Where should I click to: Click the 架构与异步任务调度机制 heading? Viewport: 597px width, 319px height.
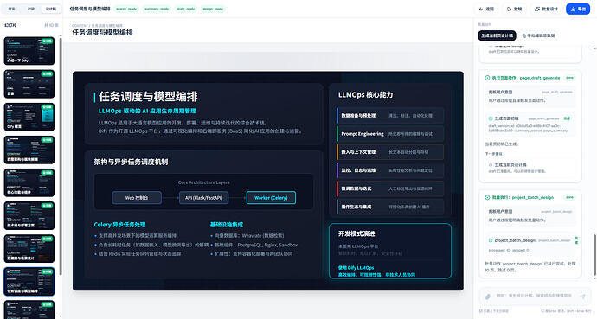point(131,162)
